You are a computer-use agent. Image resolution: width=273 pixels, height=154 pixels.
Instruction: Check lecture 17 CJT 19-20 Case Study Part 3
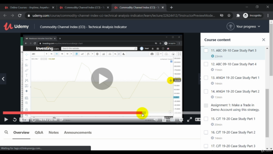coord(206,146)
